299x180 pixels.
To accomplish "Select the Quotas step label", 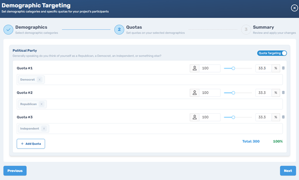I will (134, 27).
